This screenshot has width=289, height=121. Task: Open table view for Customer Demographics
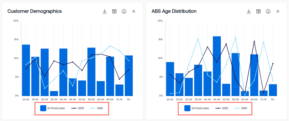tap(114, 11)
